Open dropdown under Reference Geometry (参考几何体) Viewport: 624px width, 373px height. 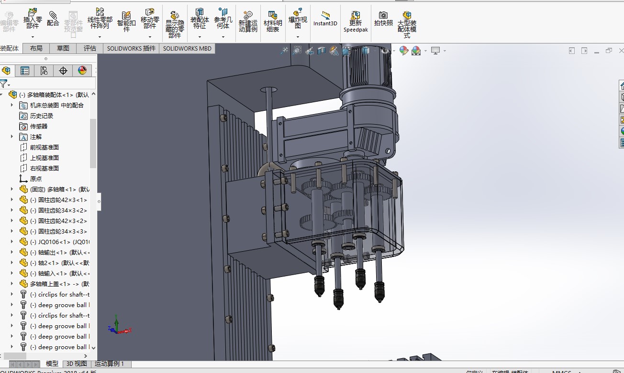click(223, 37)
